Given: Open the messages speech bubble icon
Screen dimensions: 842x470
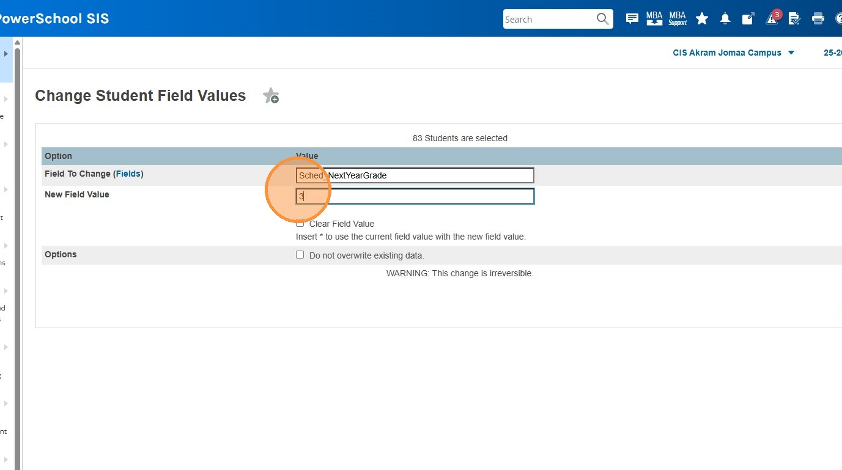Looking at the screenshot, I should (632, 19).
